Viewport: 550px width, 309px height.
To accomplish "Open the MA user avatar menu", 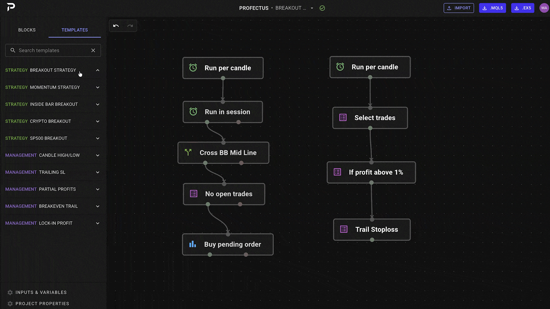I will 544,8.
